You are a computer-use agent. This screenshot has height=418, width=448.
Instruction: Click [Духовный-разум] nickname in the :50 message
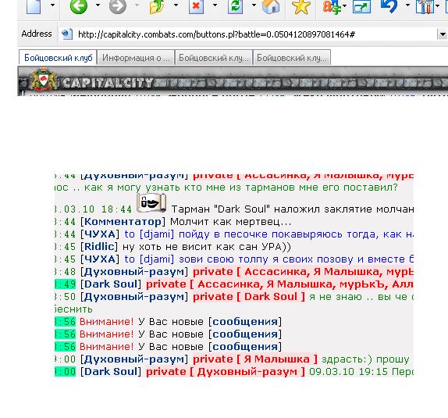(x=134, y=297)
